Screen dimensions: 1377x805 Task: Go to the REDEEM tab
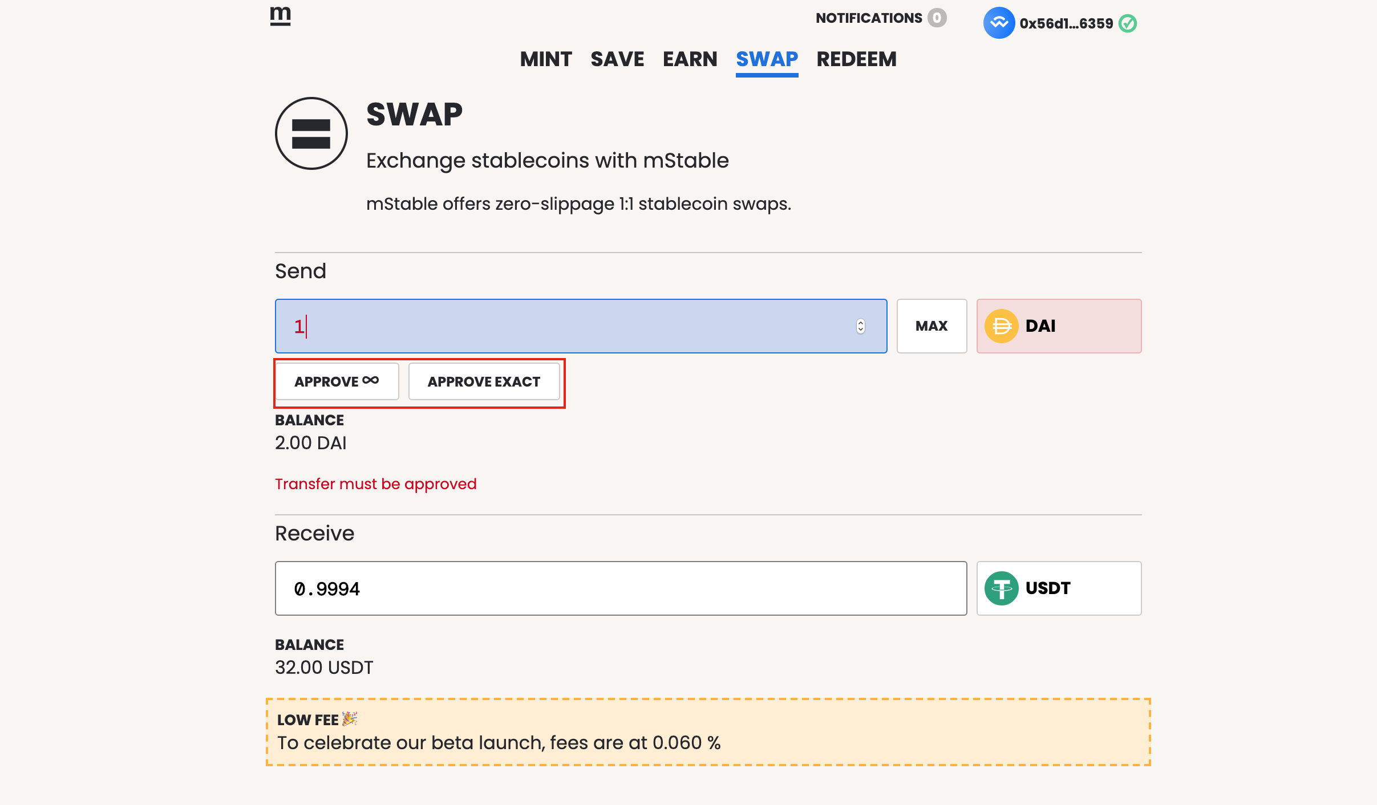coord(856,59)
